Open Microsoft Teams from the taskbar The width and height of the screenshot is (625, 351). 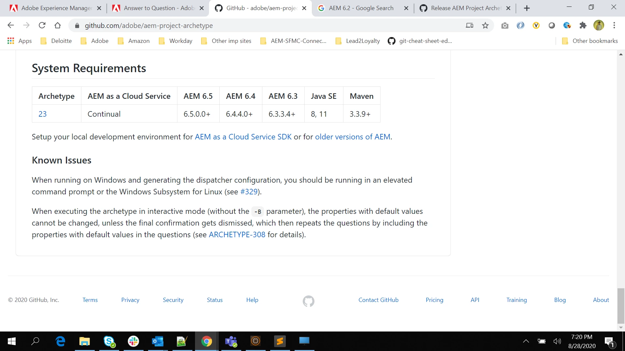click(231, 341)
